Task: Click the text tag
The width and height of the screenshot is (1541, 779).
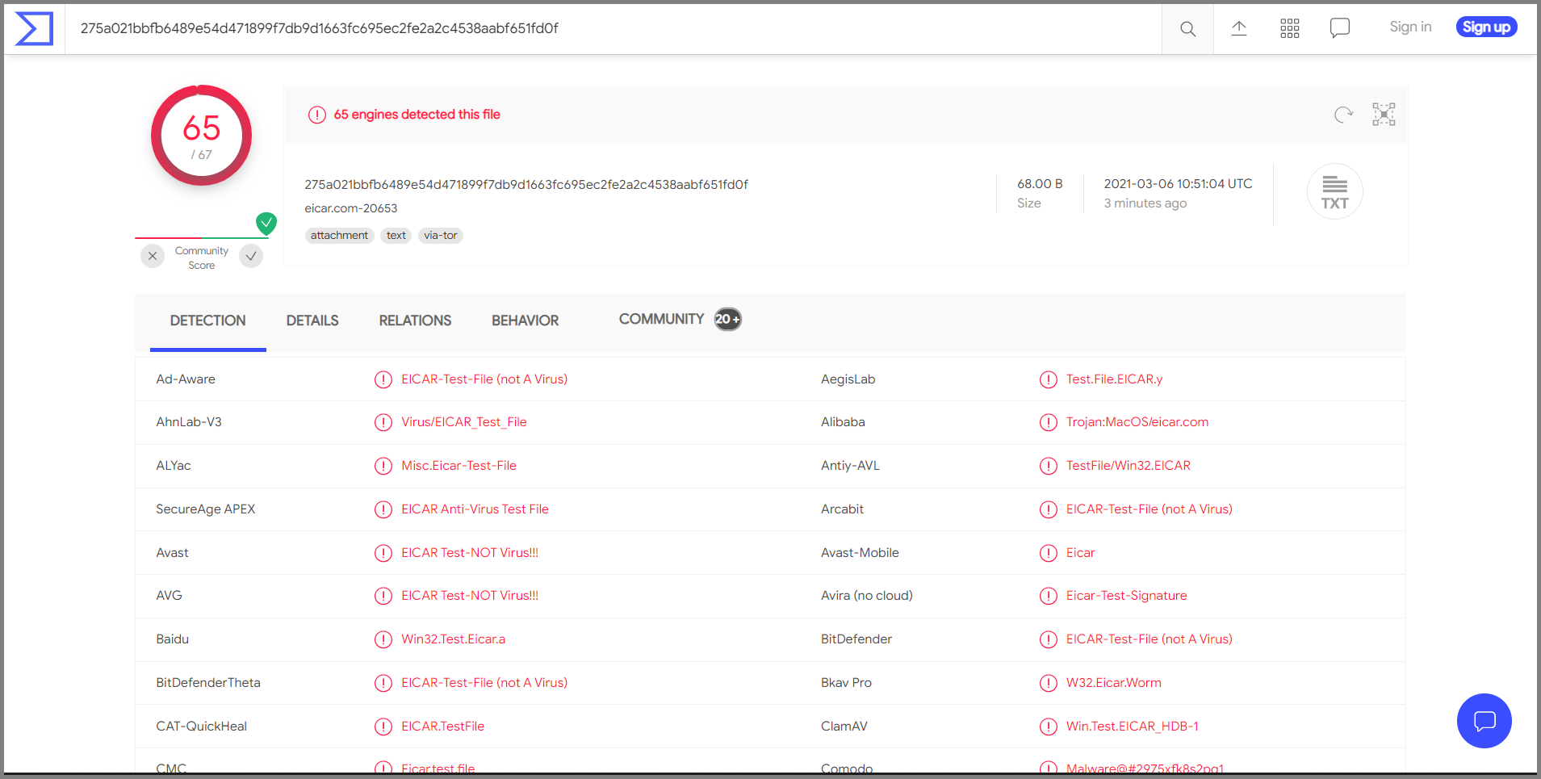Action: click(x=396, y=236)
